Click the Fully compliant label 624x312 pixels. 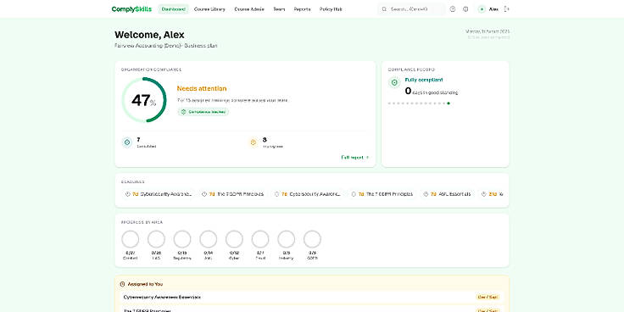pyautogui.click(x=424, y=80)
